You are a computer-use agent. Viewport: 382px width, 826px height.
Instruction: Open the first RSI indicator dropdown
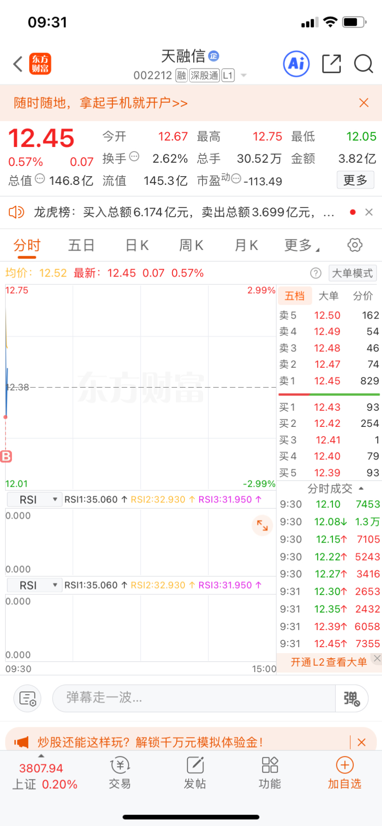coord(35,500)
